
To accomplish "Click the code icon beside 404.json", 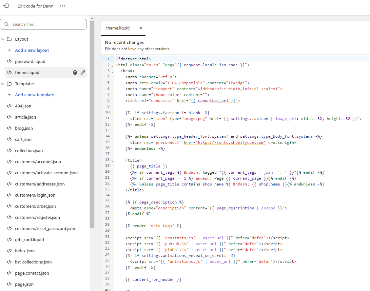I will pyautogui.click(x=9, y=106).
